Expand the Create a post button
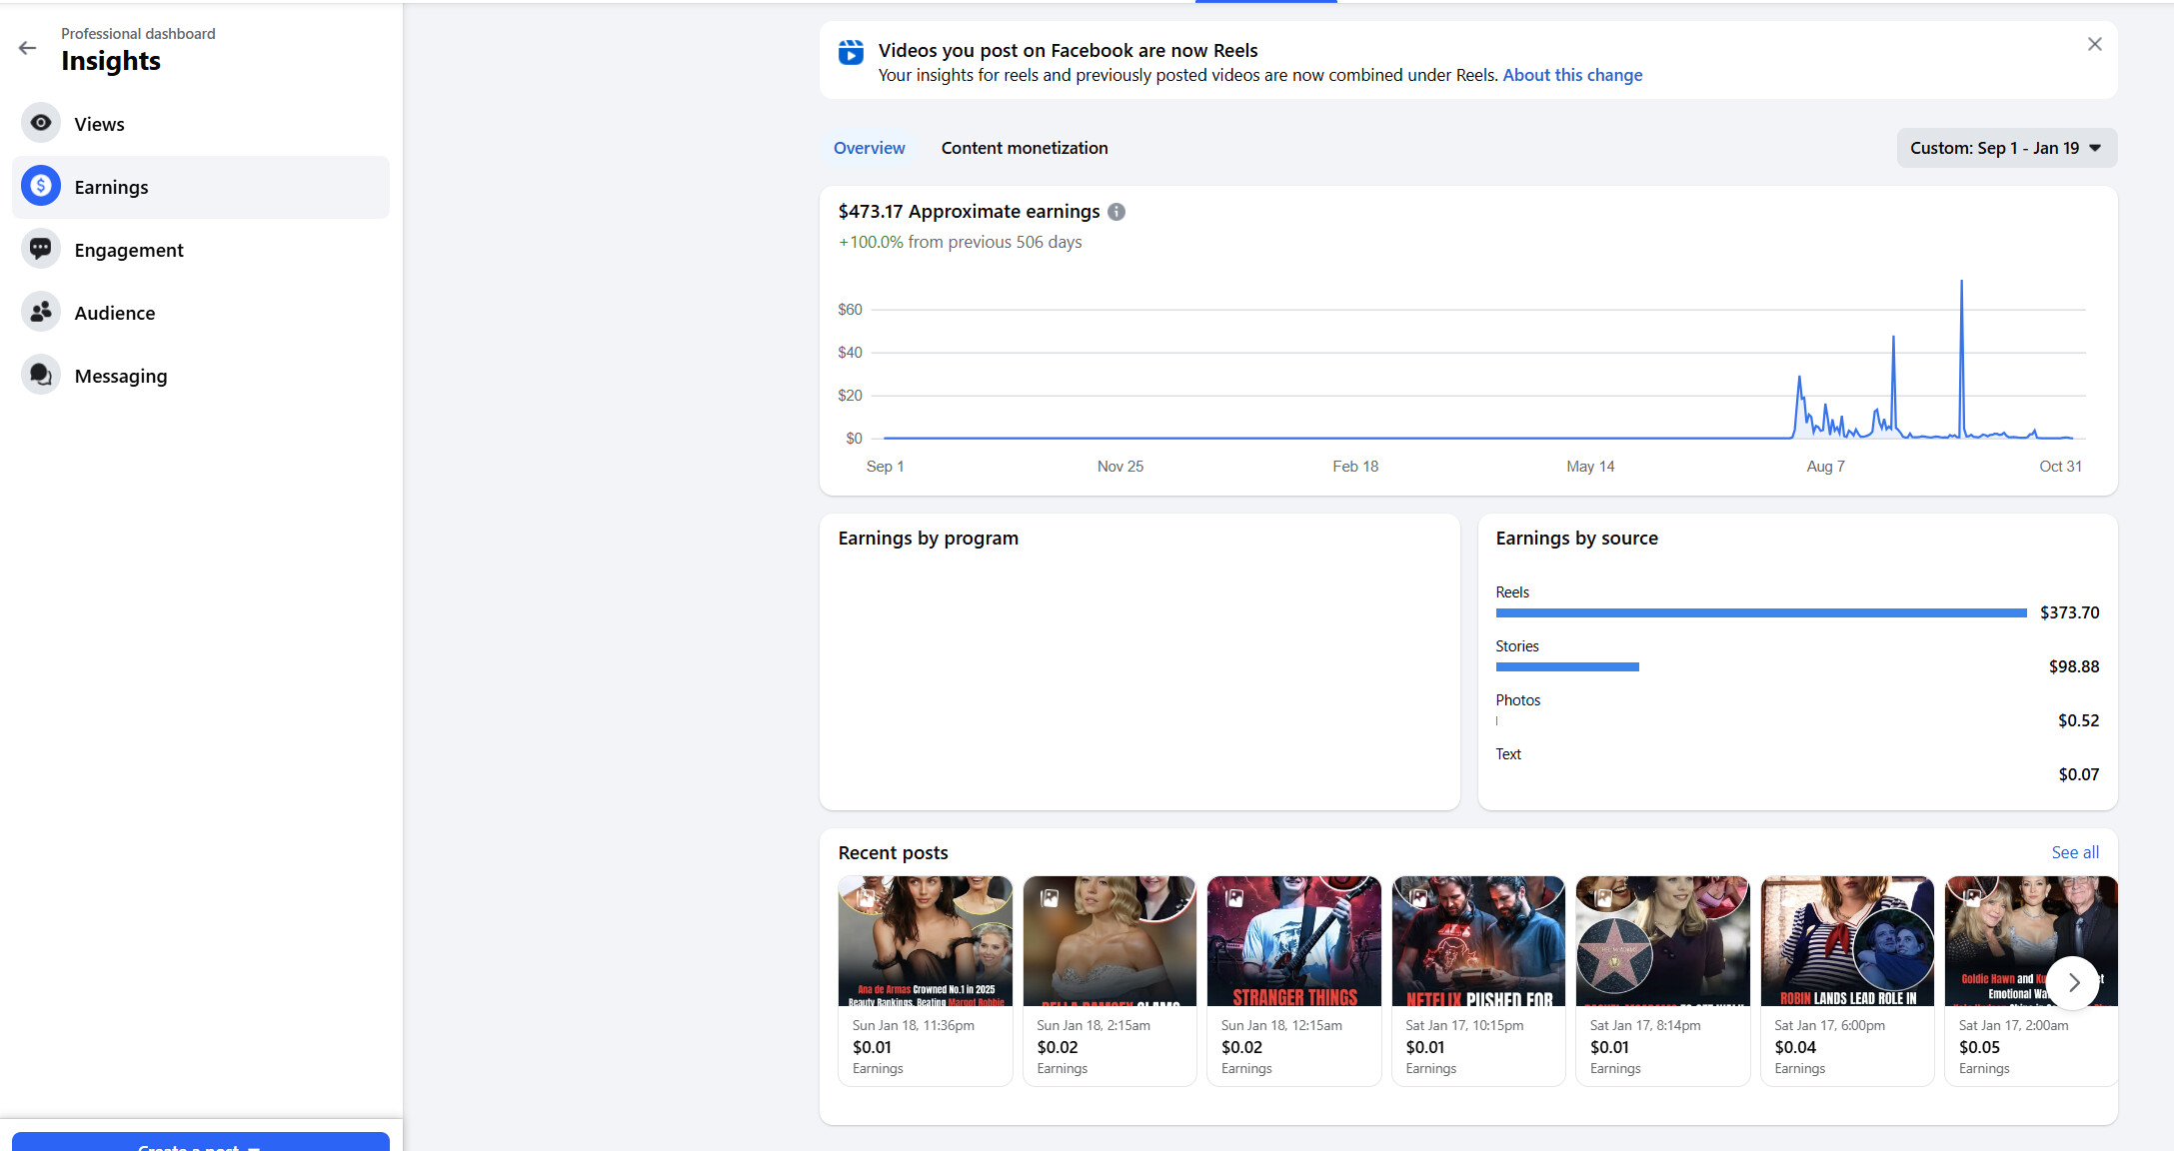 [x=200, y=1143]
